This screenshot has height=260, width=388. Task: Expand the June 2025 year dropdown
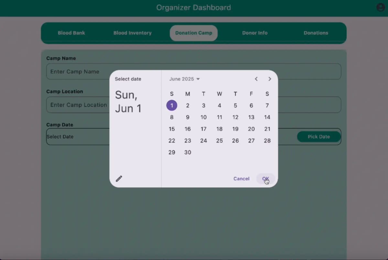point(185,79)
